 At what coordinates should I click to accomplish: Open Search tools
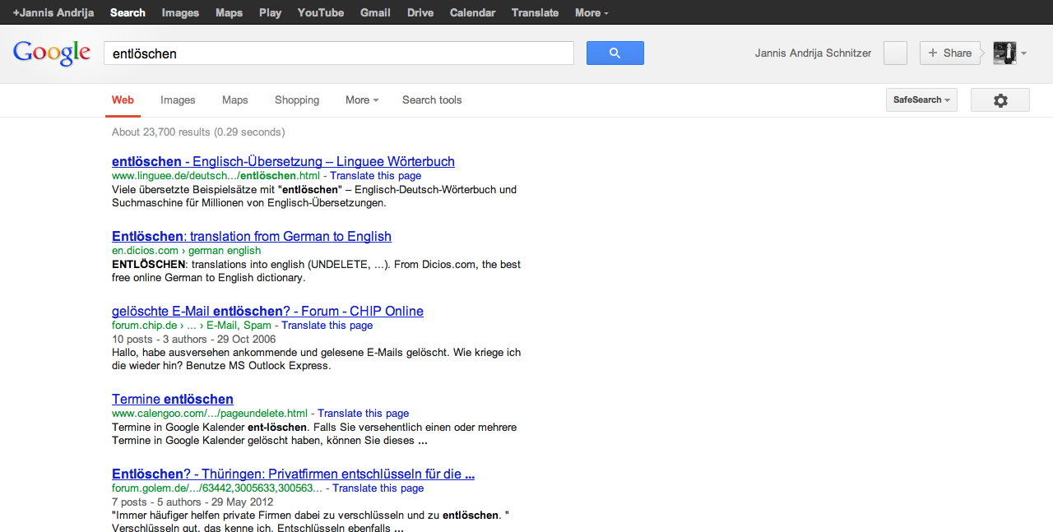[432, 100]
